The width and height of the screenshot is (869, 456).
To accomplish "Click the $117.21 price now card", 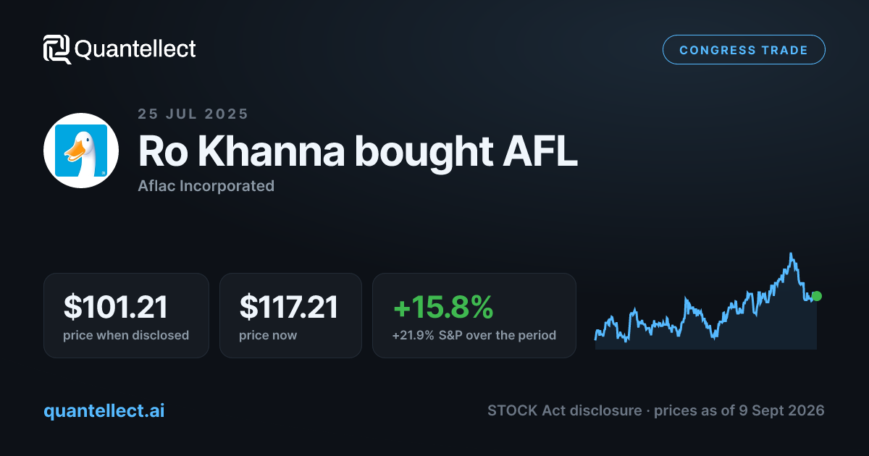I will (290, 316).
